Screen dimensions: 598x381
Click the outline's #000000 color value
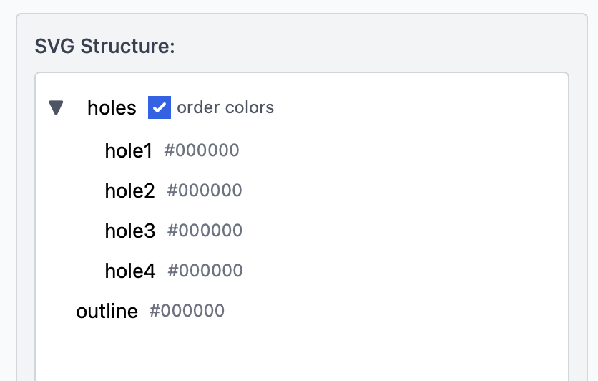tap(187, 311)
